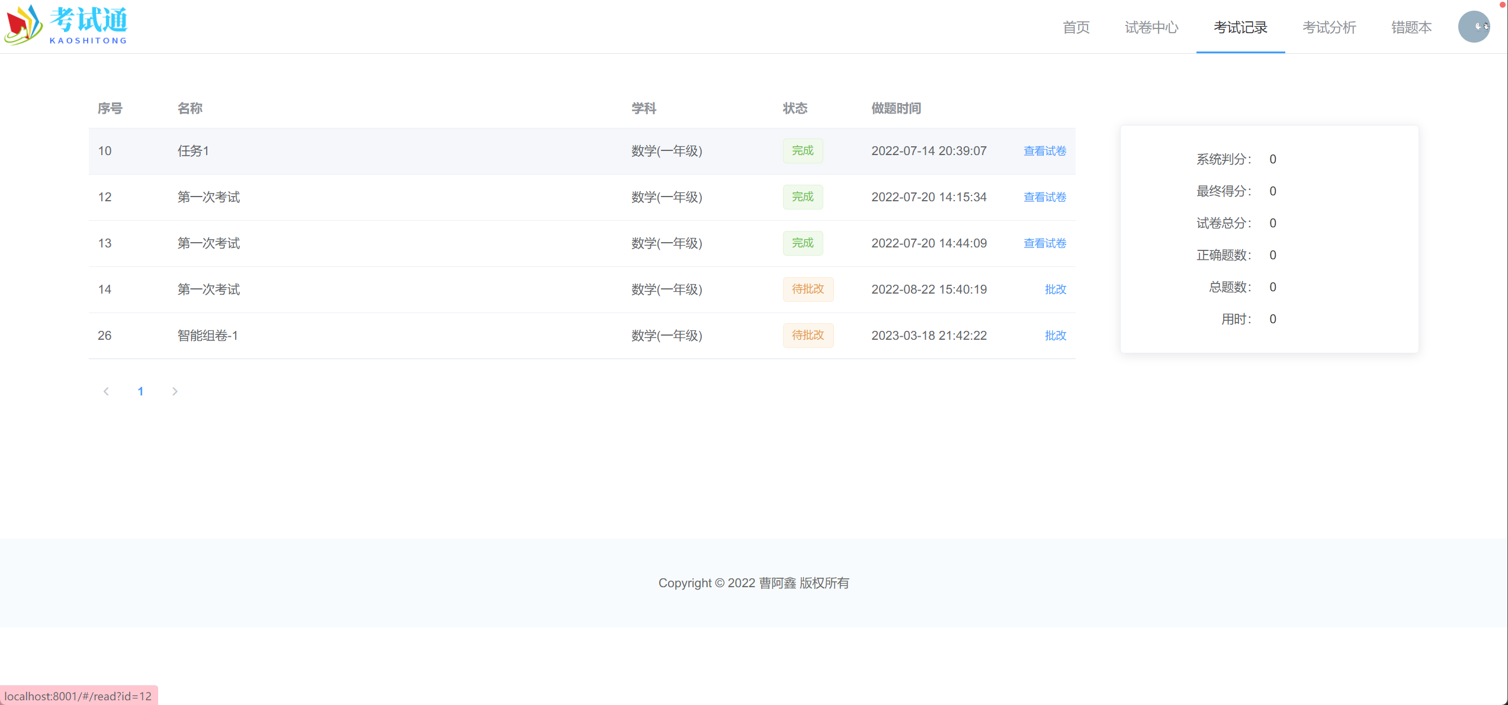This screenshot has width=1508, height=705.
Task: Click the 待批改 badge on row 14
Action: point(808,289)
